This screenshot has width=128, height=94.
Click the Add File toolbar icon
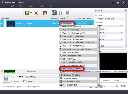coord(27,13)
